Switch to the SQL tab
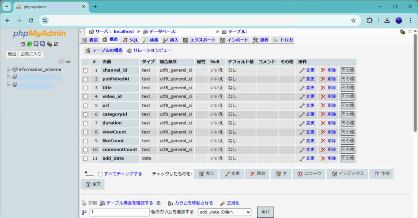 (x=131, y=40)
